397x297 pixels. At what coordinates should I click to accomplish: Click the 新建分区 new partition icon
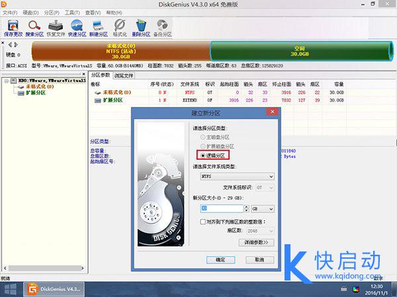tap(98, 28)
